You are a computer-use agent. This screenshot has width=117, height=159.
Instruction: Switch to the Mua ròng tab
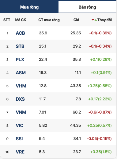[x=29, y=7]
